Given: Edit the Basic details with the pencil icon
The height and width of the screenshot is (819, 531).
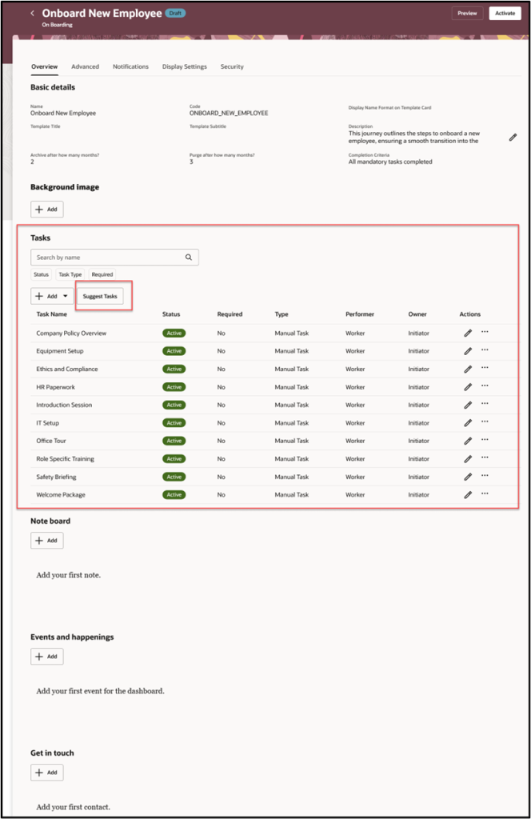Looking at the screenshot, I should tap(513, 138).
